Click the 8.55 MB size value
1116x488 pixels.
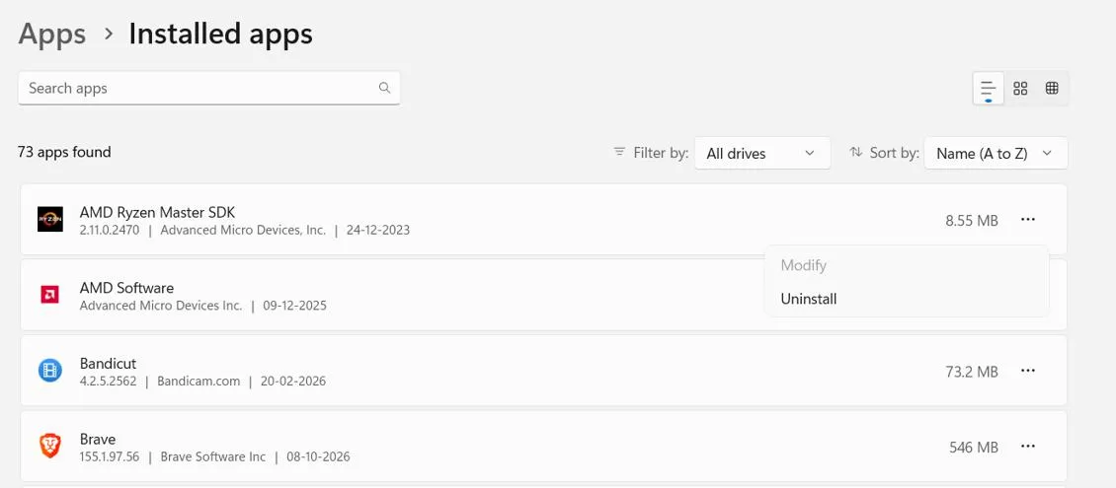[972, 221]
